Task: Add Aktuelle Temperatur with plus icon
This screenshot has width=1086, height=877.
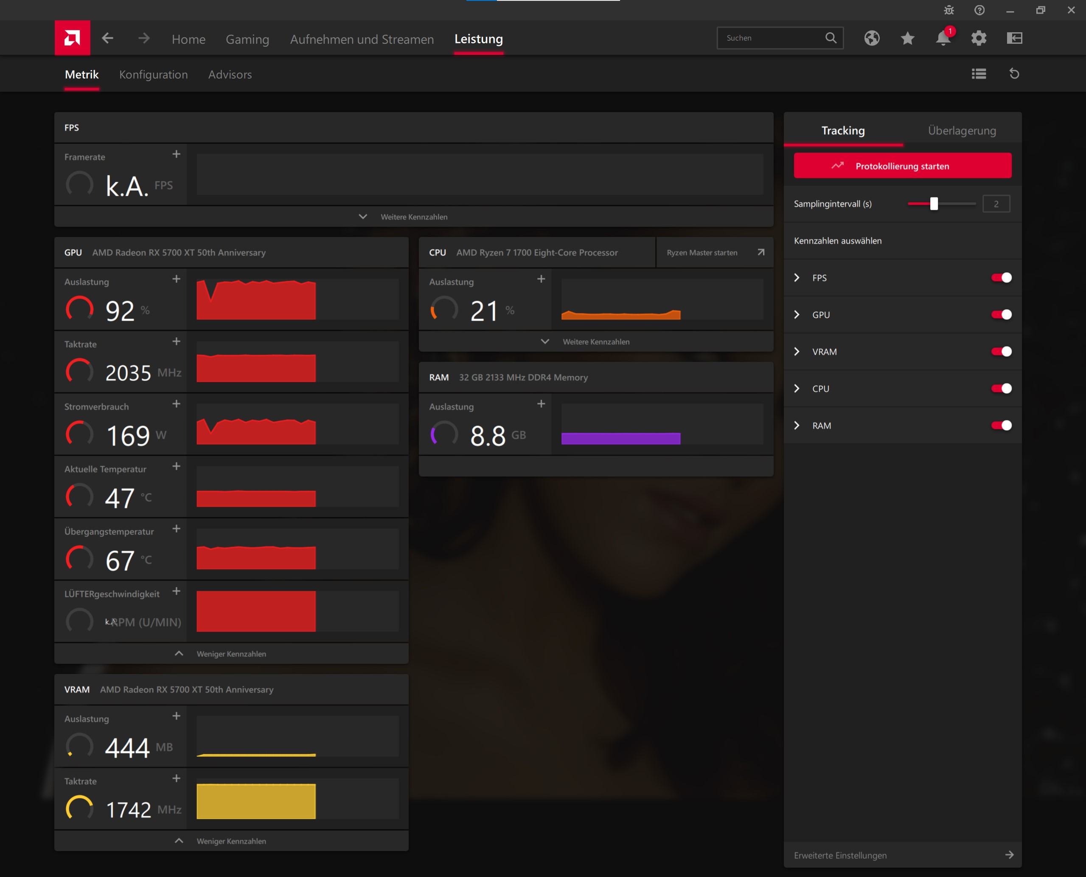Action: pyautogui.click(x=176, y=466)
